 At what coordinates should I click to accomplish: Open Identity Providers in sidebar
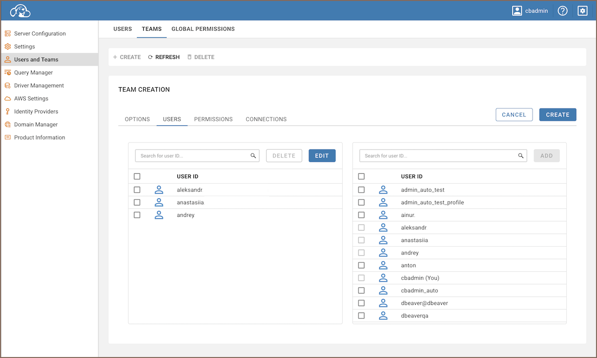click(36, 111)
